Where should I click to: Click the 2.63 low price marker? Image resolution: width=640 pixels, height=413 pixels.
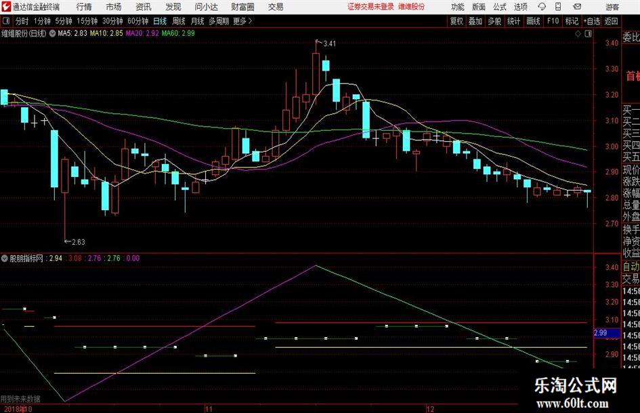tap(79, 241)
